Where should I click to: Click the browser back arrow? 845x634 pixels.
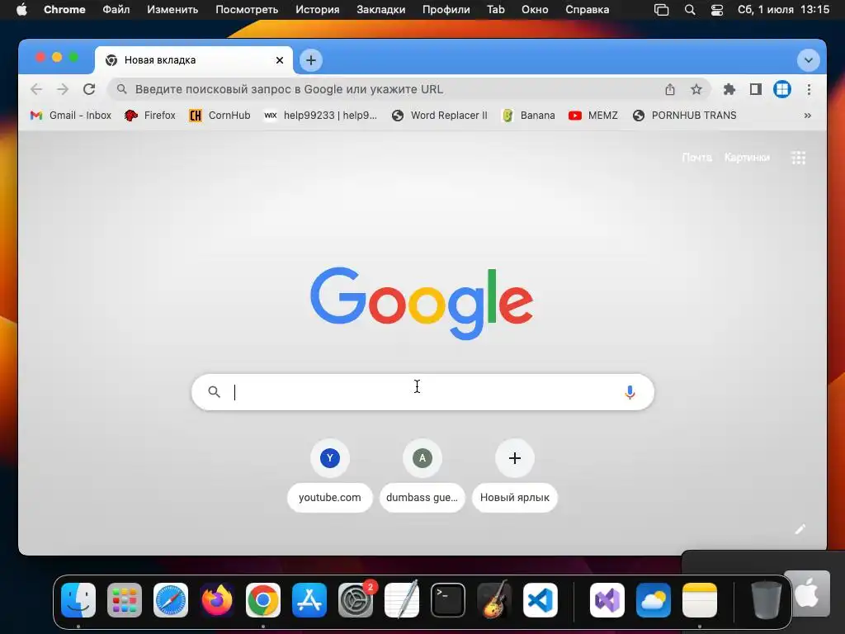[36, 89]
